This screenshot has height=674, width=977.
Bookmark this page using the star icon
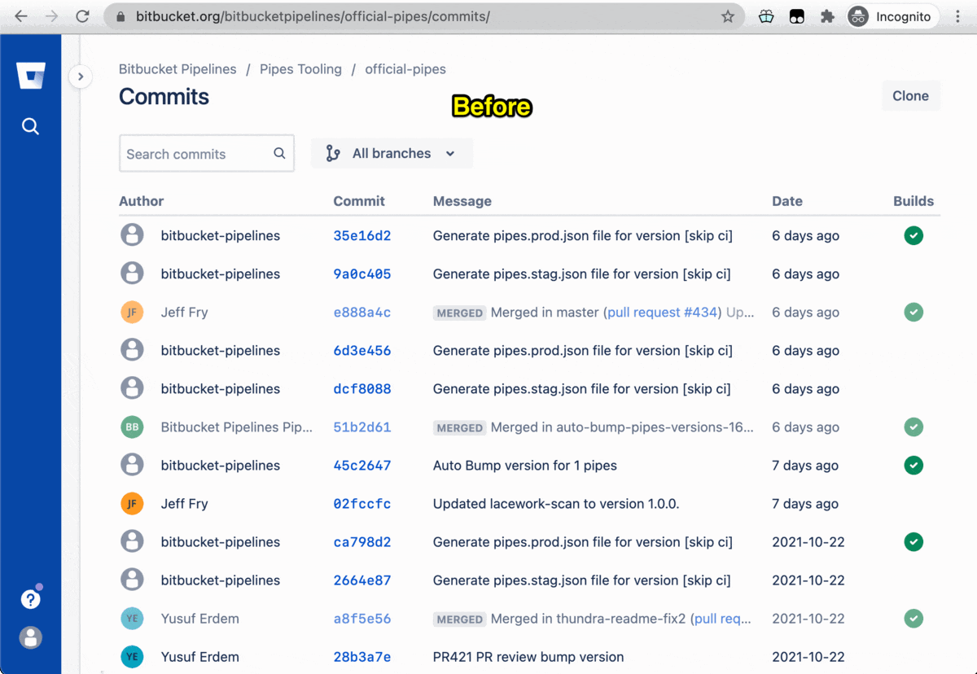[727, 16]
